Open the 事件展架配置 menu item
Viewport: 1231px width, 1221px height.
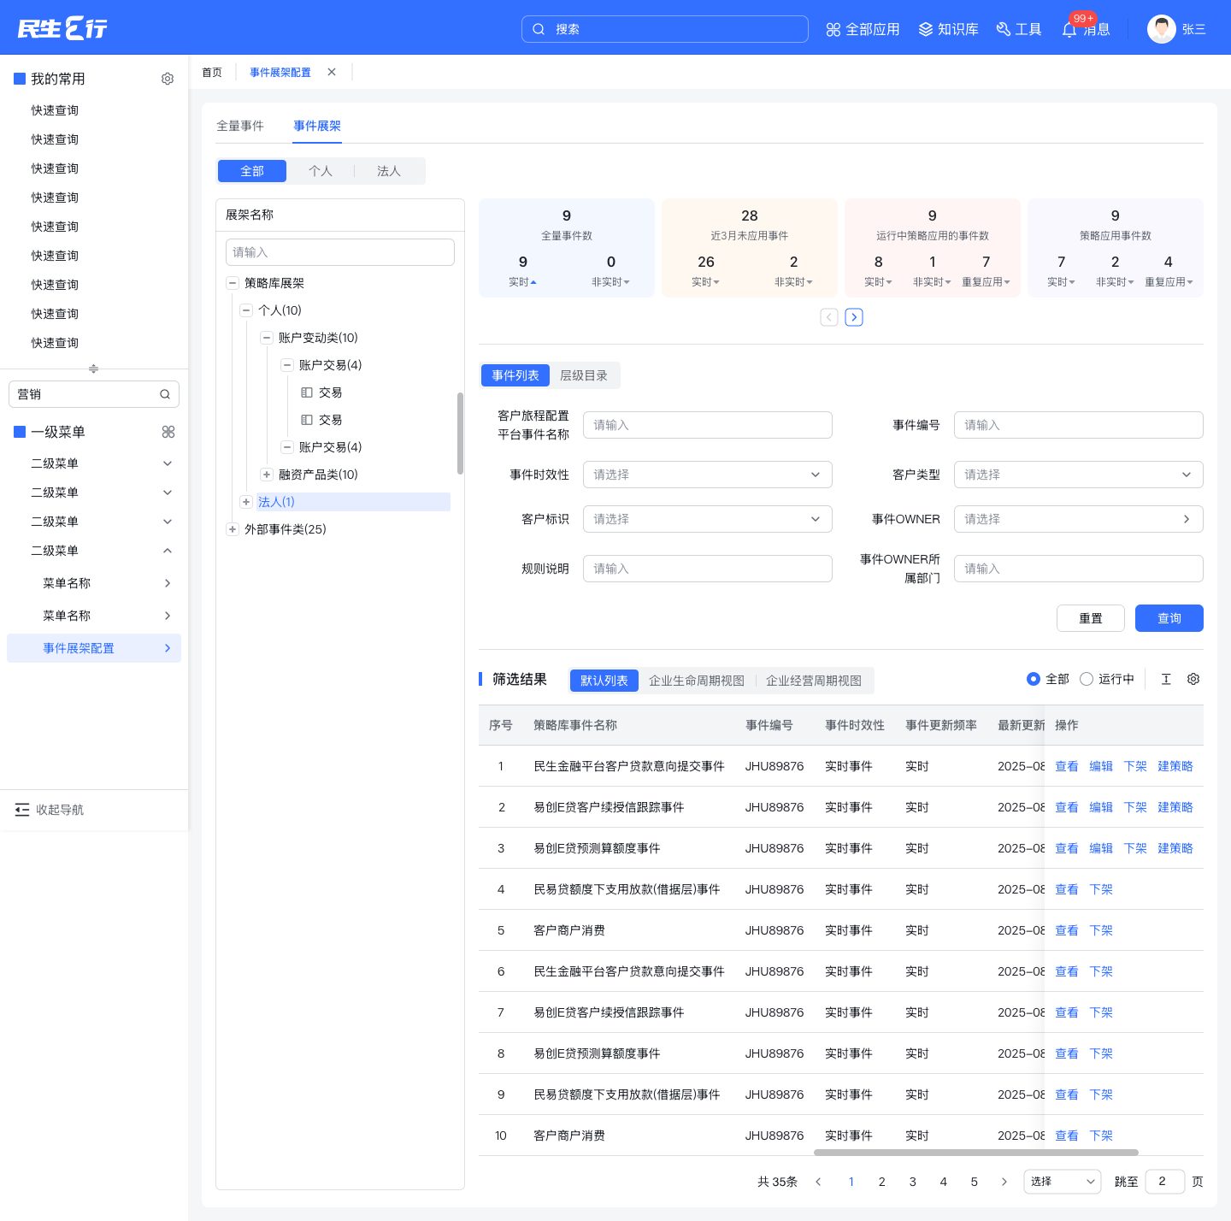(94, 648)
